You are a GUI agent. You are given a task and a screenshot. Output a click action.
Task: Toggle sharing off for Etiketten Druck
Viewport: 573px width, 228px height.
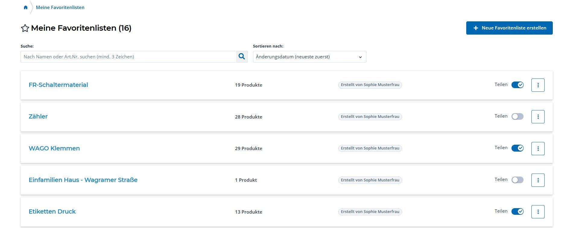coord(517,211)
